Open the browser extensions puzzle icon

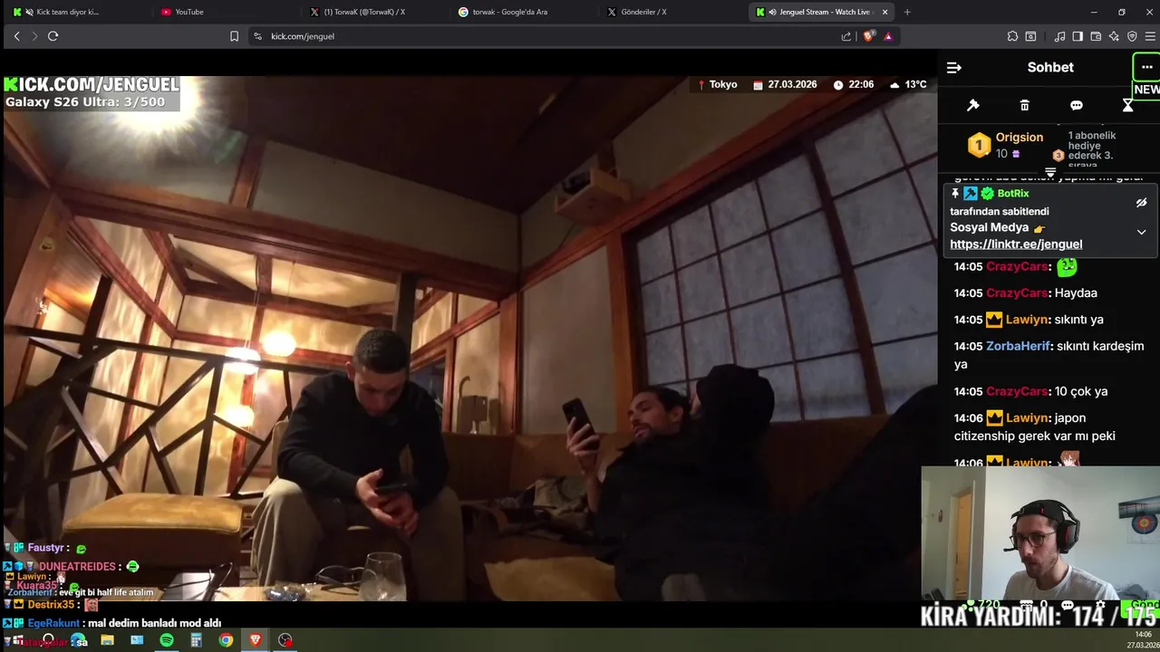tap(1012, 36)
